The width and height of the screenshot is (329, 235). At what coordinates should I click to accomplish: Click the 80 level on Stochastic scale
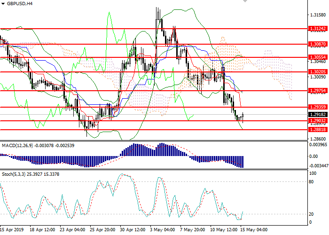(312, 181)
